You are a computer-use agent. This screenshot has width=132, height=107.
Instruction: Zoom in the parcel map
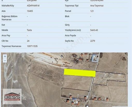[5, 56]
